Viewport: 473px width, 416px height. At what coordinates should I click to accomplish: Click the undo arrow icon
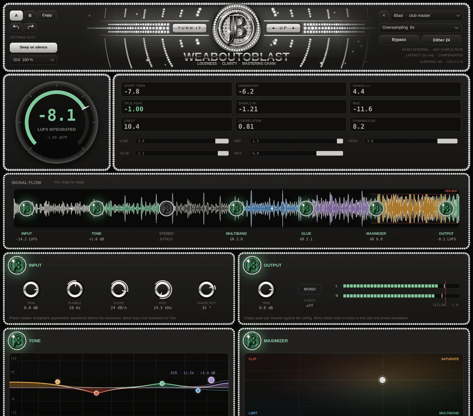[16, 27]
